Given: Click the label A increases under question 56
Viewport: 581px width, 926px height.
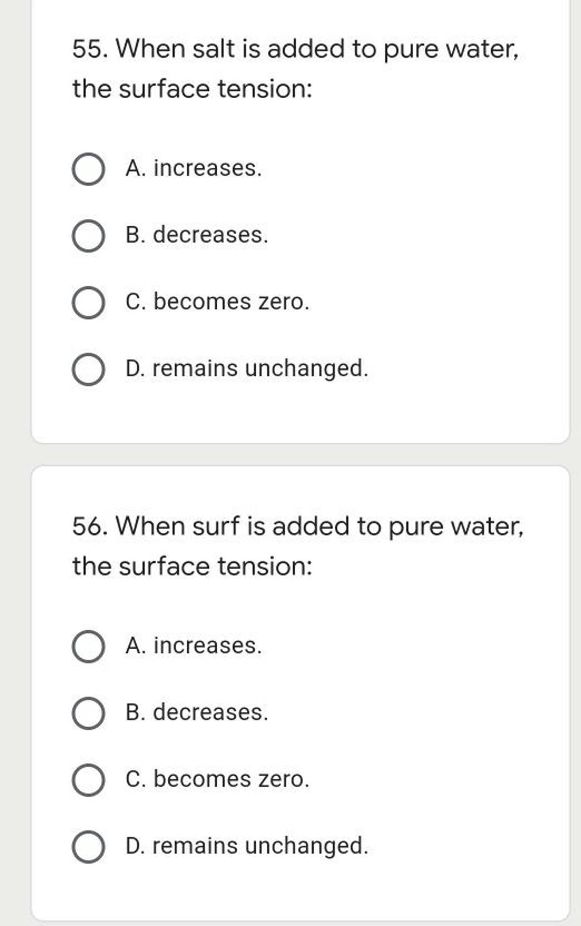Looking at the screenshot, I should [x=193, y=647].
